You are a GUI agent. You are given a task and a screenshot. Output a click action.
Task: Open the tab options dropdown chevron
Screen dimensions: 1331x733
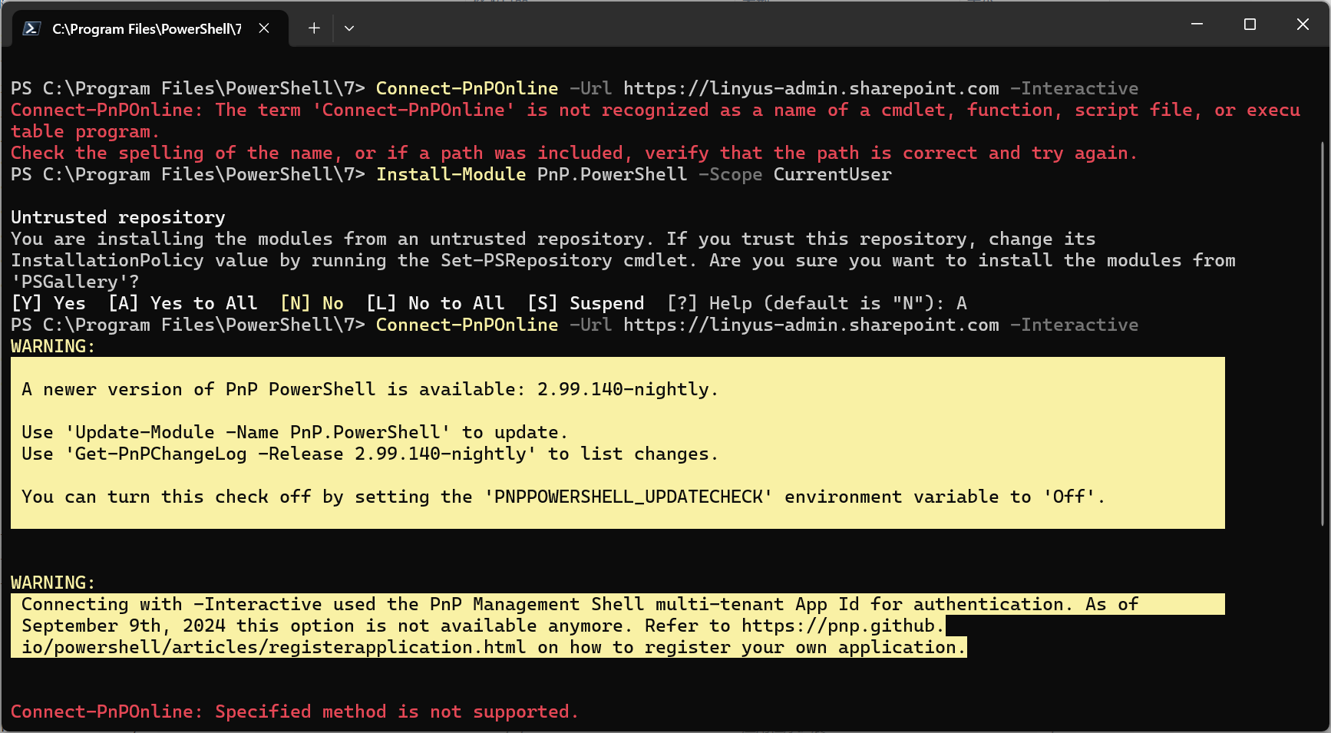(x=349, y=28)
